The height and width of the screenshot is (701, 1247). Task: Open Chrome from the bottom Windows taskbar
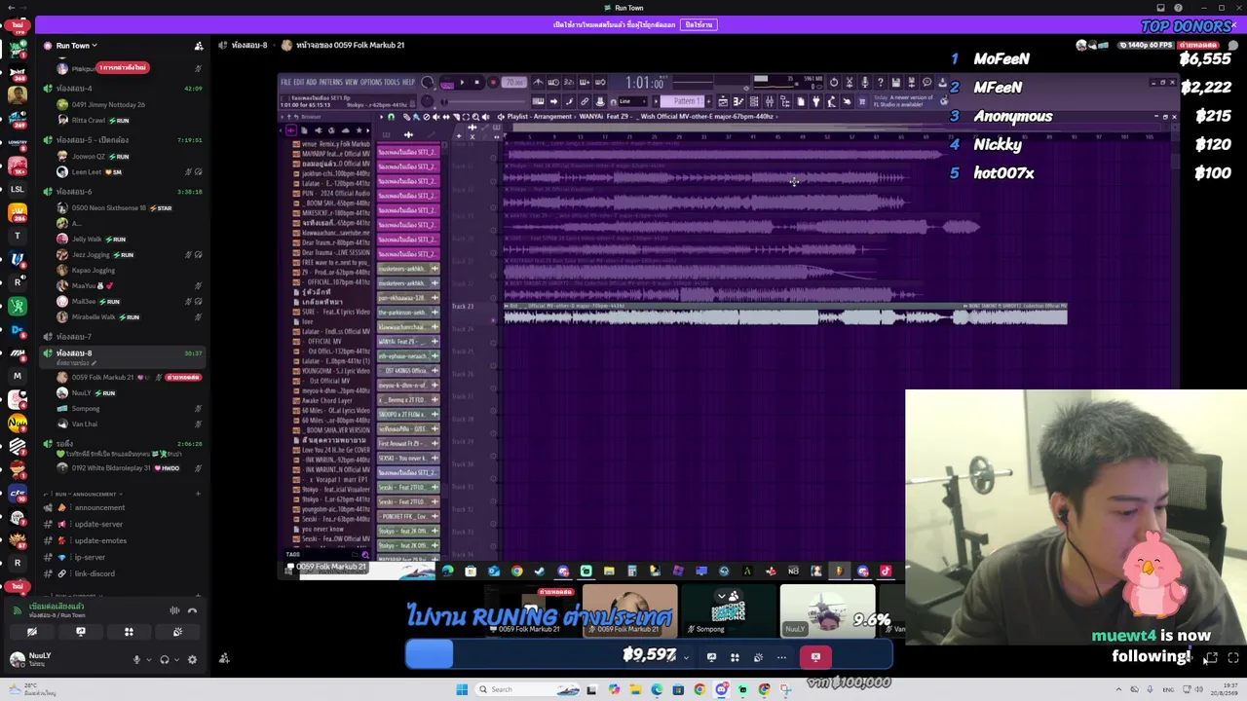699,689
